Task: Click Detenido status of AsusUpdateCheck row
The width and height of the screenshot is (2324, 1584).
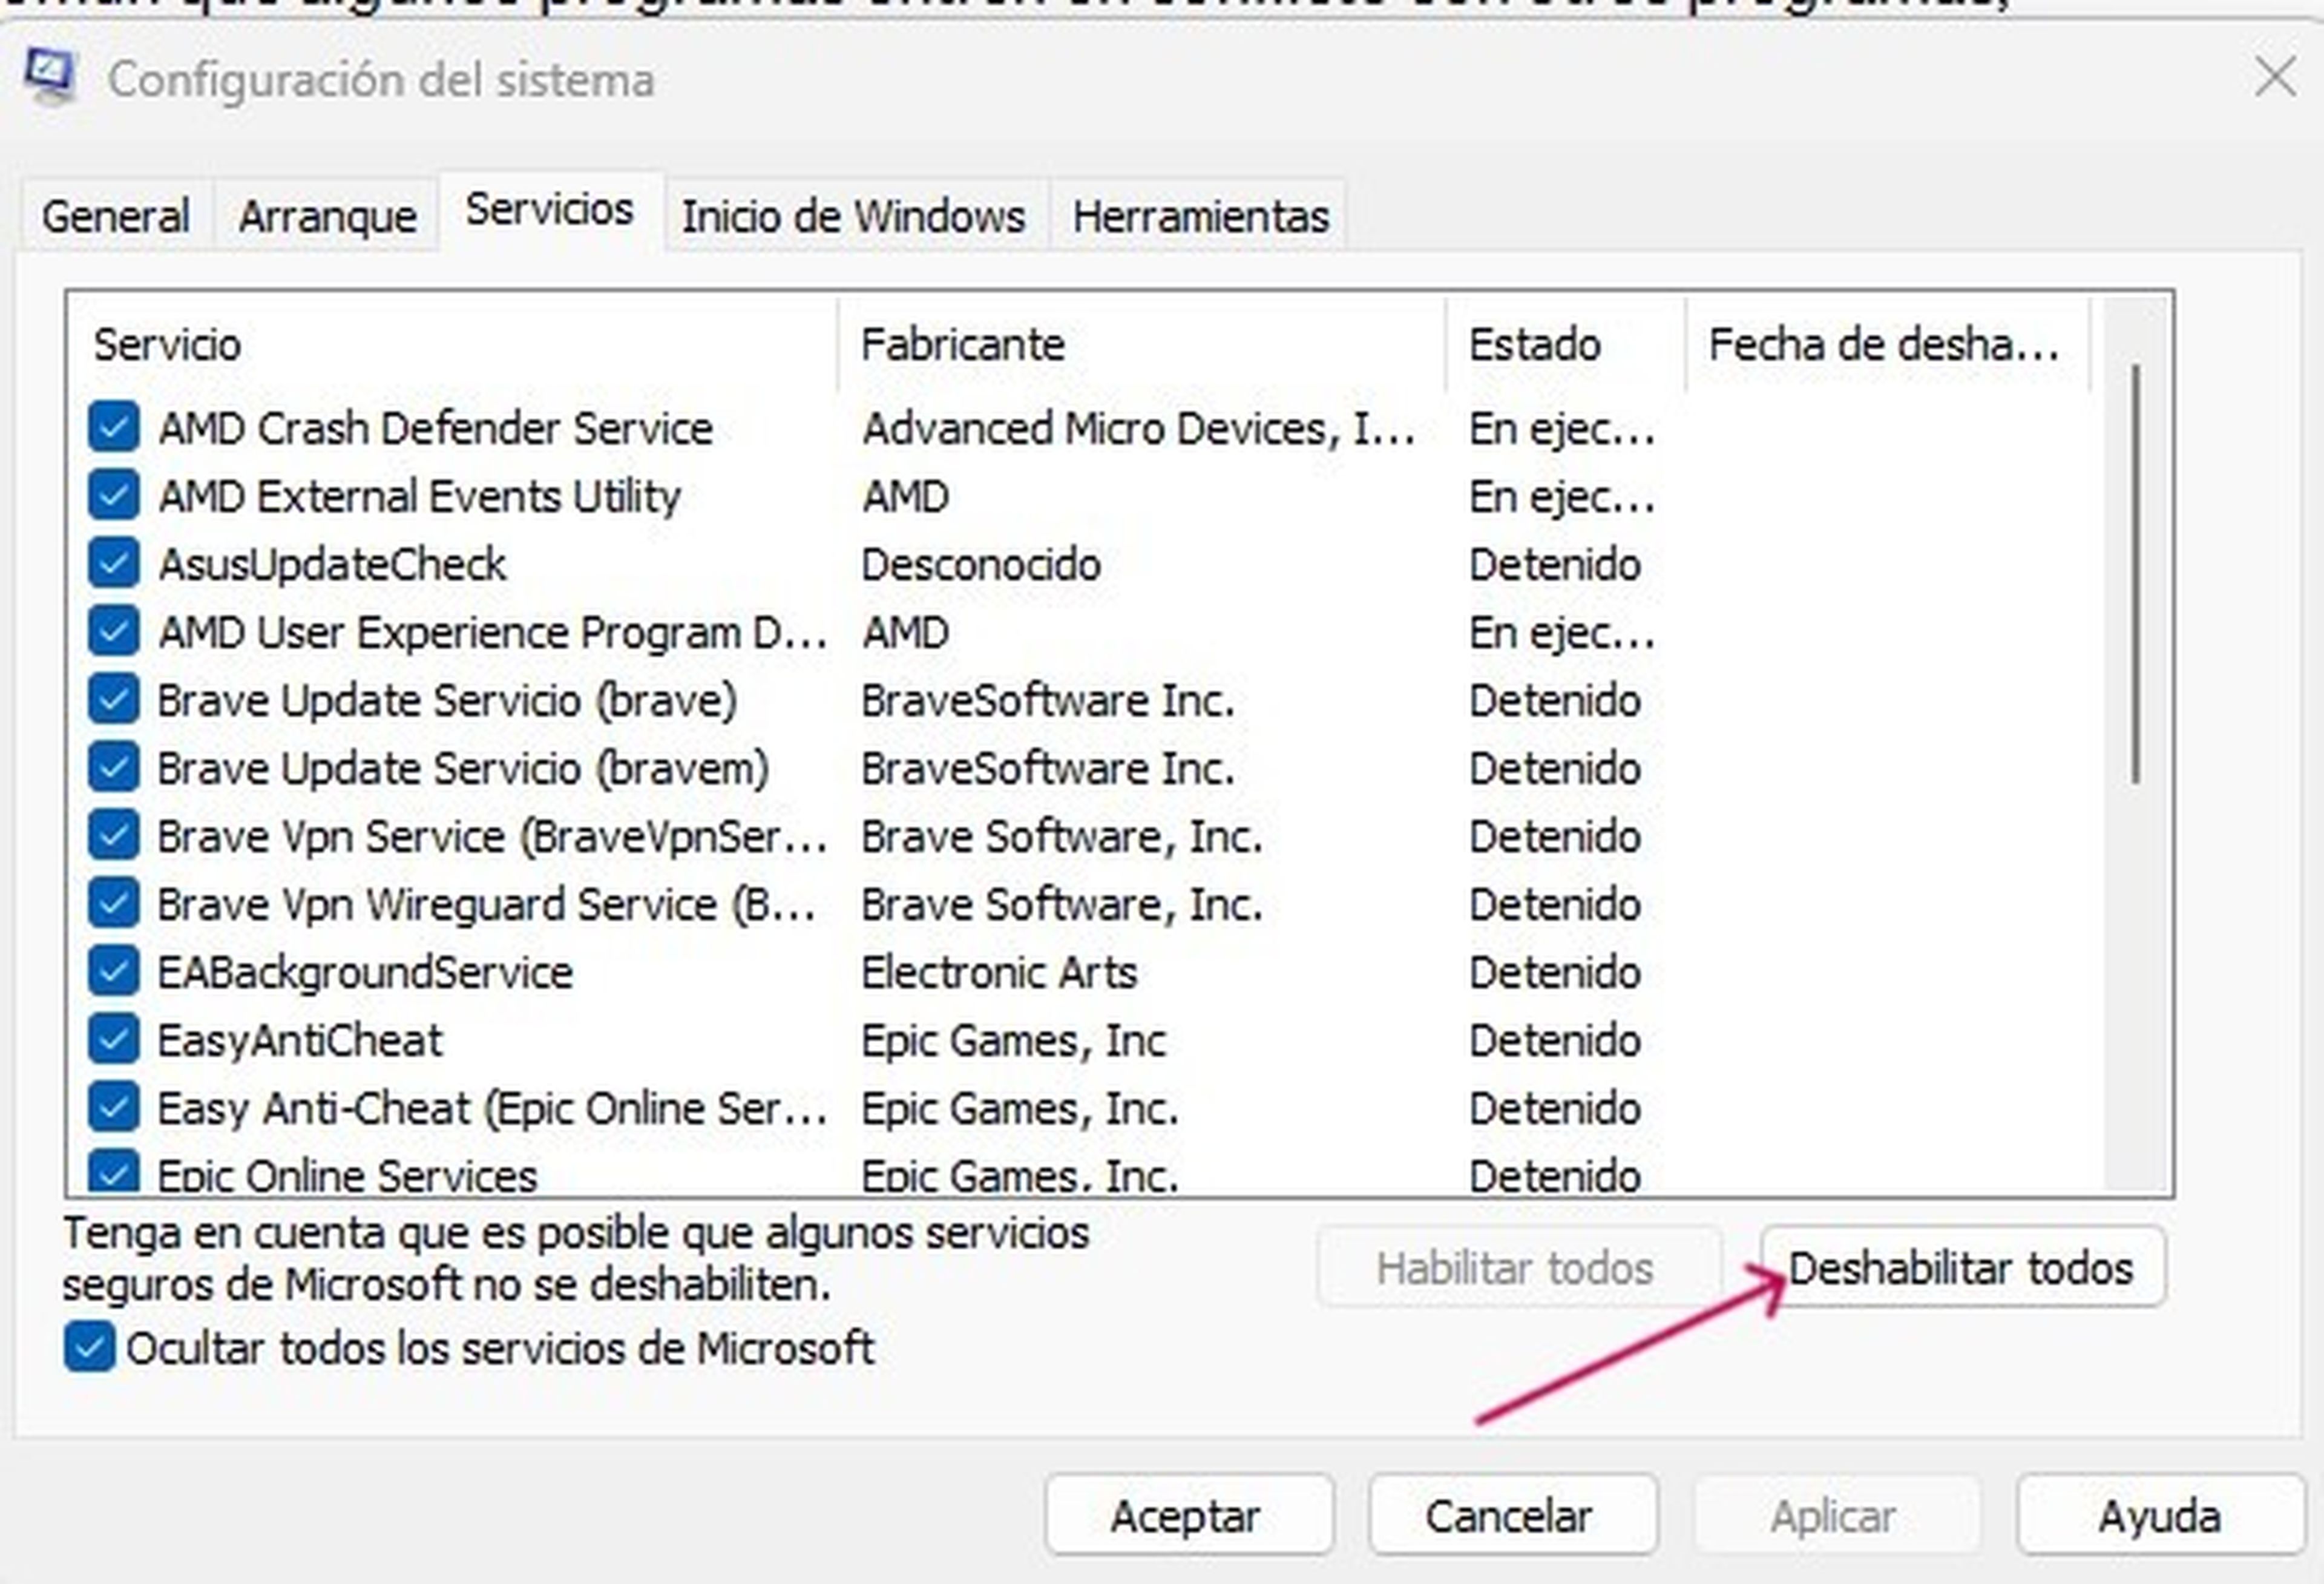Action: tap(1555, 565)
